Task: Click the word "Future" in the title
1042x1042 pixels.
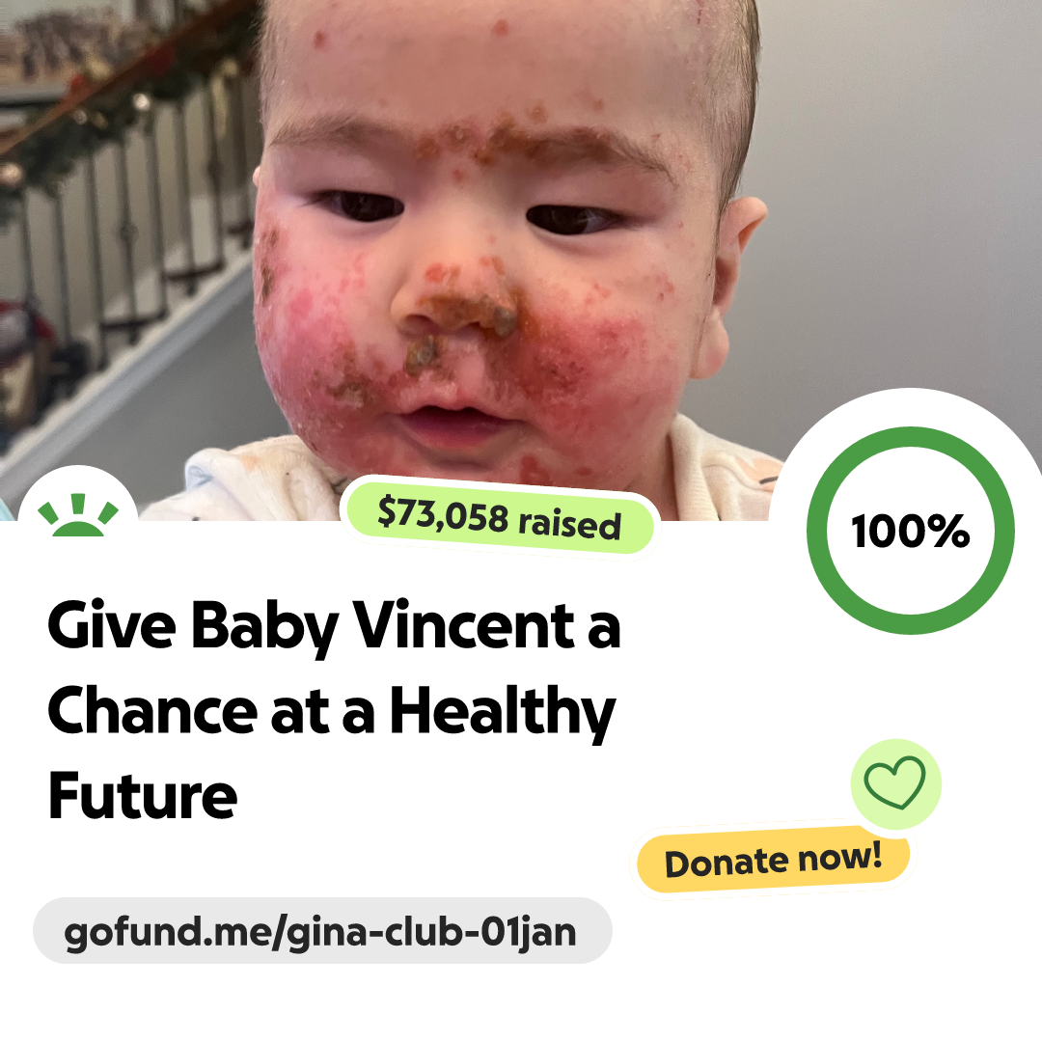Action: 142,795
